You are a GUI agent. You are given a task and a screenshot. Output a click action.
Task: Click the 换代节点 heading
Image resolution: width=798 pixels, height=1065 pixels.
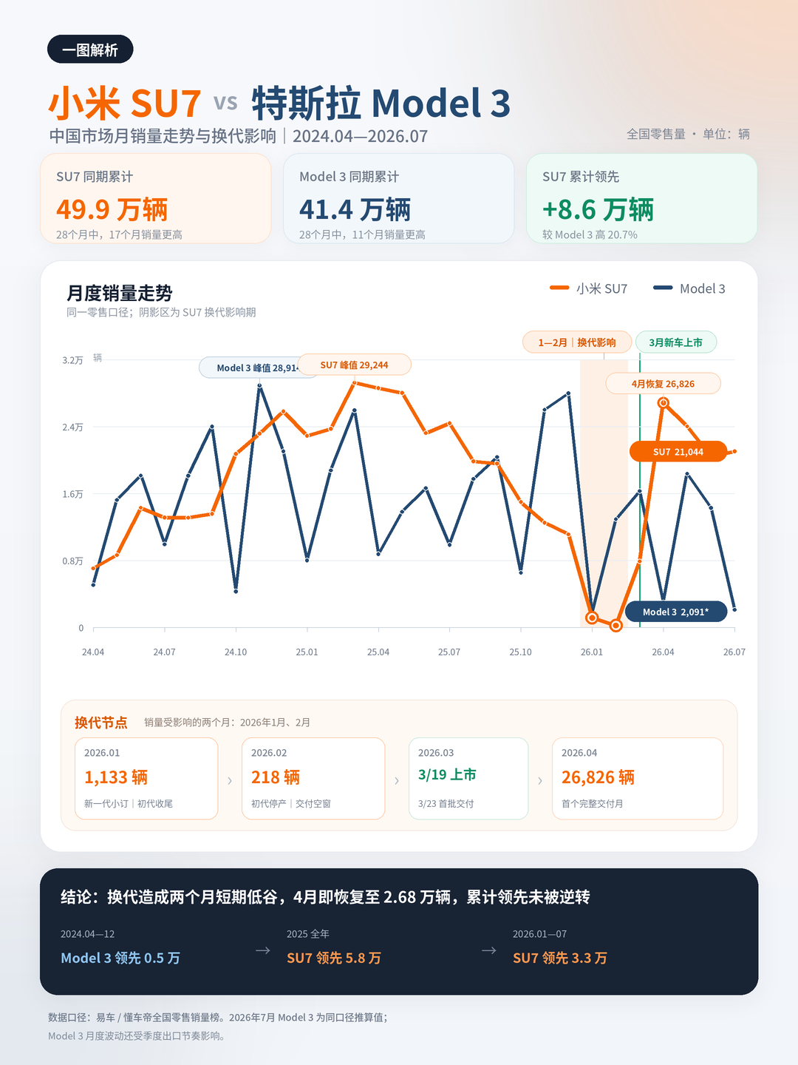coord(101,723)
